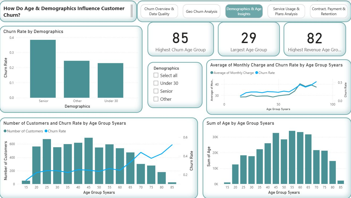Open Service Usage & Plans Analysis
The height and width of the screenshot is (198, 351).
286,11
